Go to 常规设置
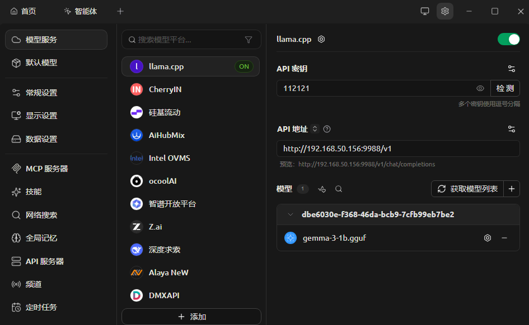The width and height of the screenshot is (529, 325). [x=57, y=93]
